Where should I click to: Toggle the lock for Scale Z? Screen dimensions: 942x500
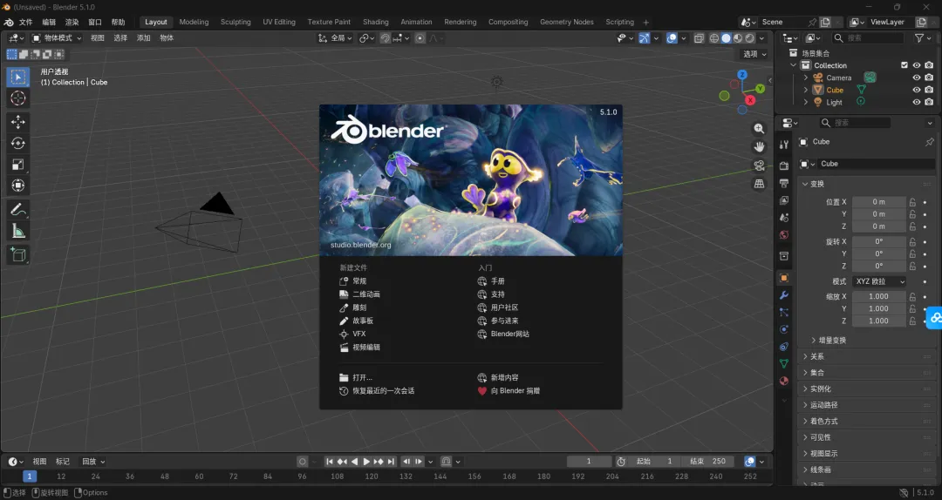pyautogui.click(x=912, y=321)
